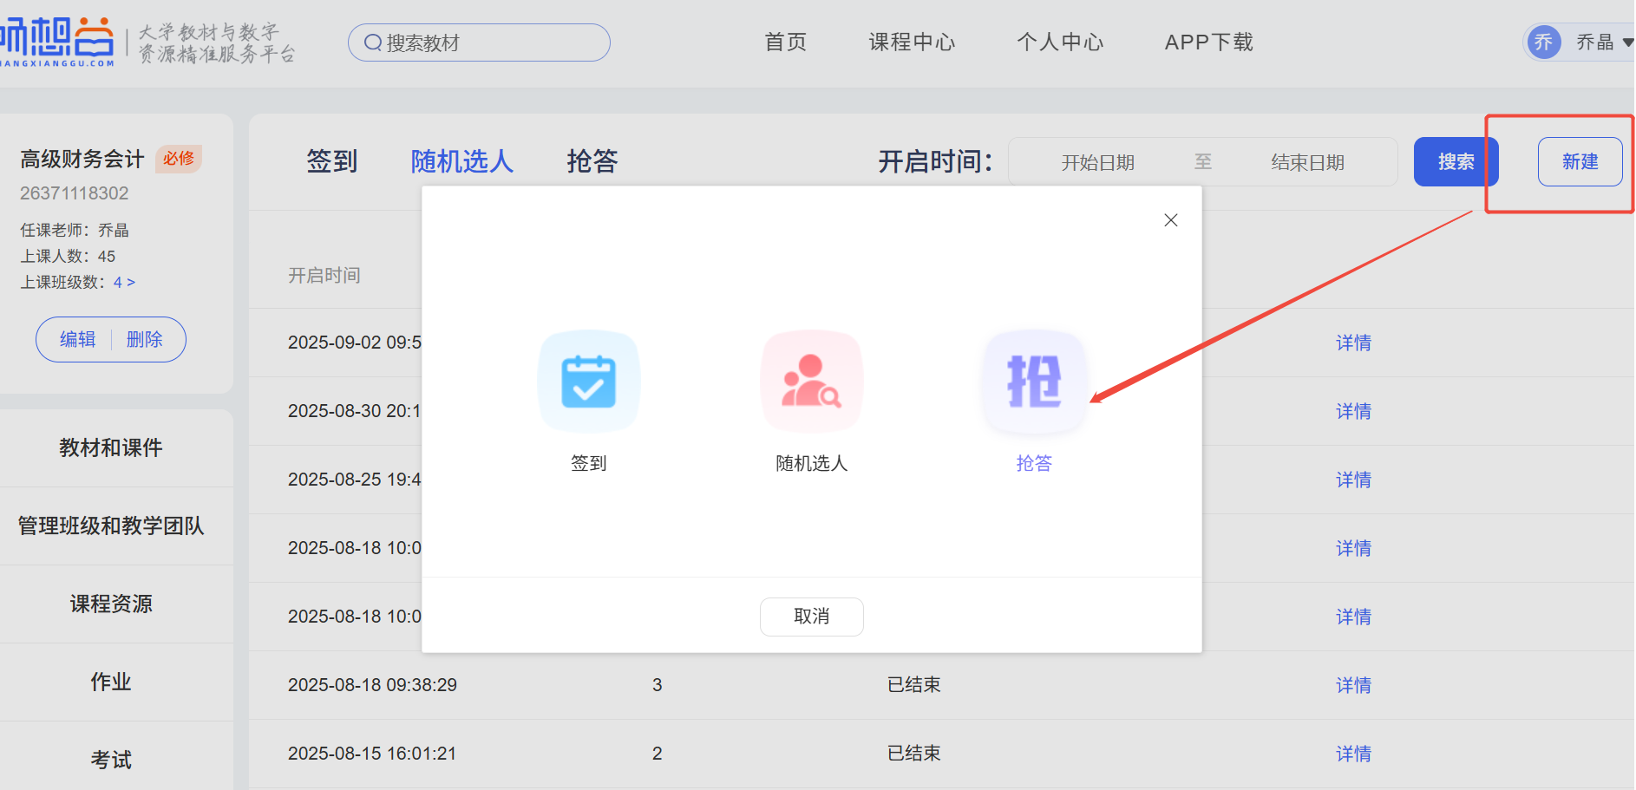This screenshot has width=1636, height=790.
Task: Close the dialog with the X icon
Action: click(x=1170, y=220)
